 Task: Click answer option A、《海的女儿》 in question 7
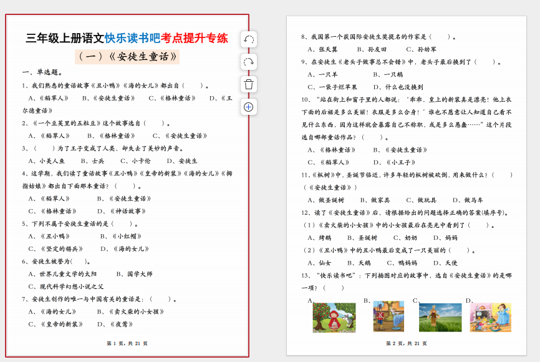click(52, 311)
